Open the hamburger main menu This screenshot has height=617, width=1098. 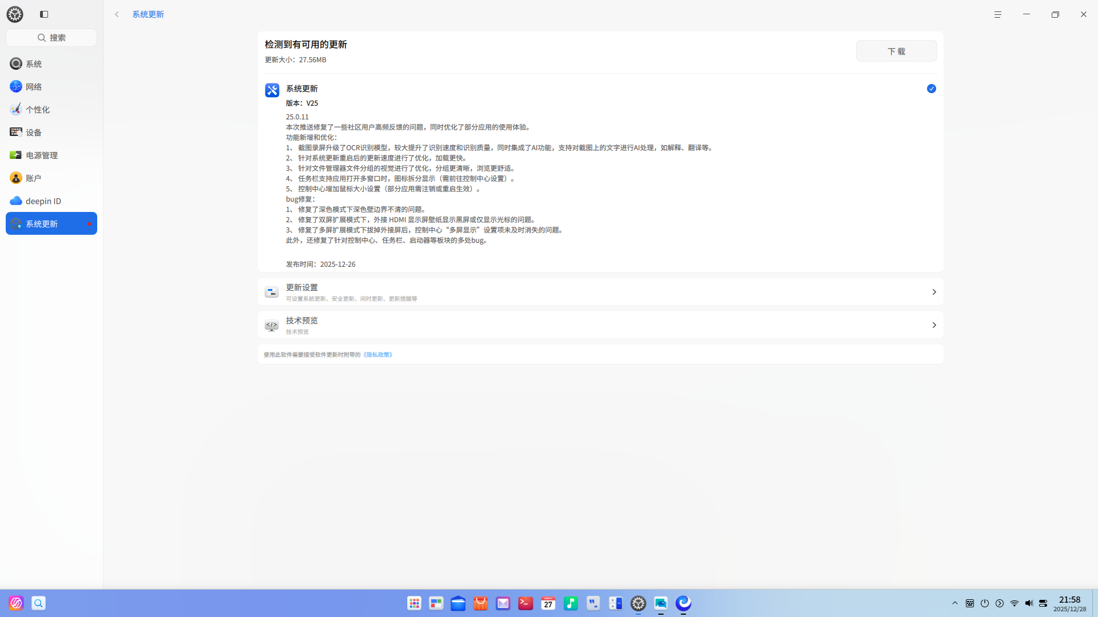coord(997,14)
